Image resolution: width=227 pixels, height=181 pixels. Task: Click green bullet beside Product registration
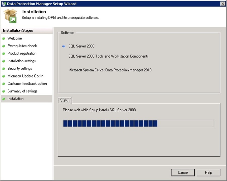tap(4, 54)
